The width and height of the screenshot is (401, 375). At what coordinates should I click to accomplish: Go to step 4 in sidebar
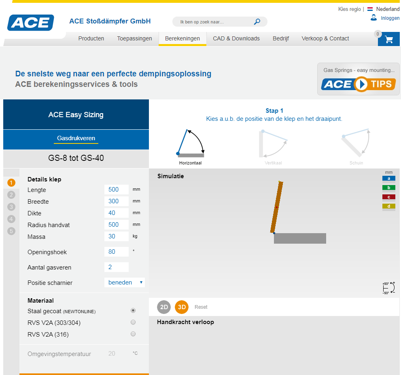point(11,219)
